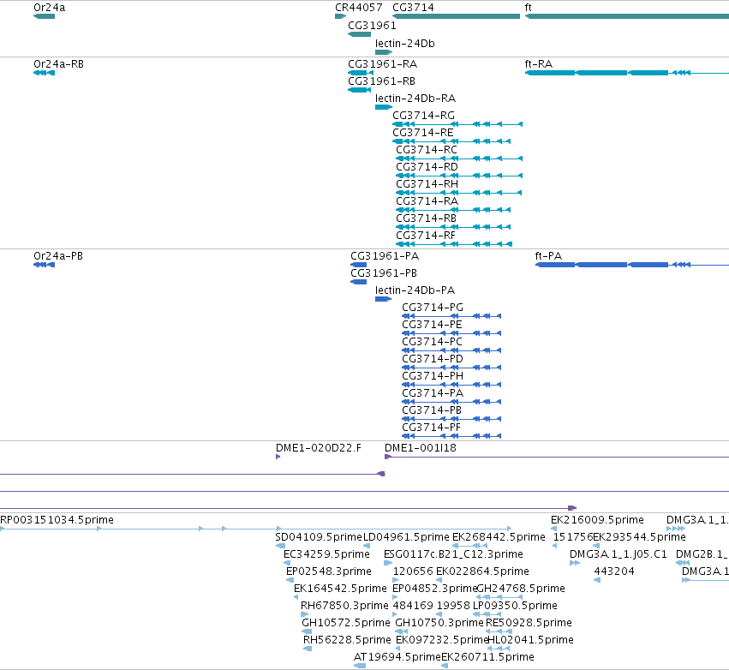Click ESG0117c.B21_C12.3prime label
Image resolution: width=729 pixels, height=670 pixels.
pyautogui.click(x=453, y=554)
